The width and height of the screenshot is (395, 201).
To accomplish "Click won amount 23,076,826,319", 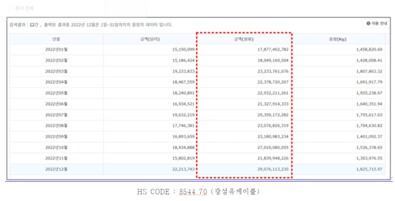I will click(273, 125).
